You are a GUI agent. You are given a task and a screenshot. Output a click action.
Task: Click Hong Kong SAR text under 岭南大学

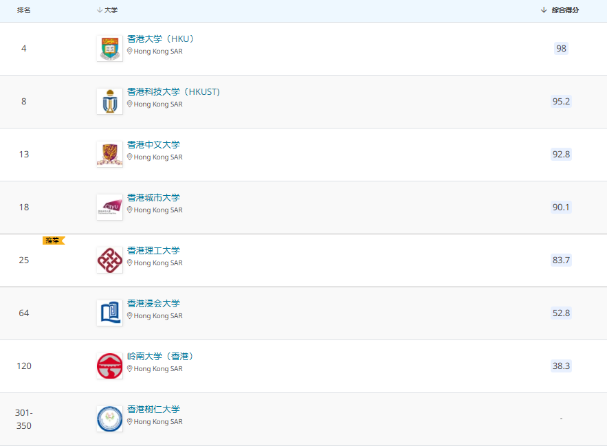point(158,368)
